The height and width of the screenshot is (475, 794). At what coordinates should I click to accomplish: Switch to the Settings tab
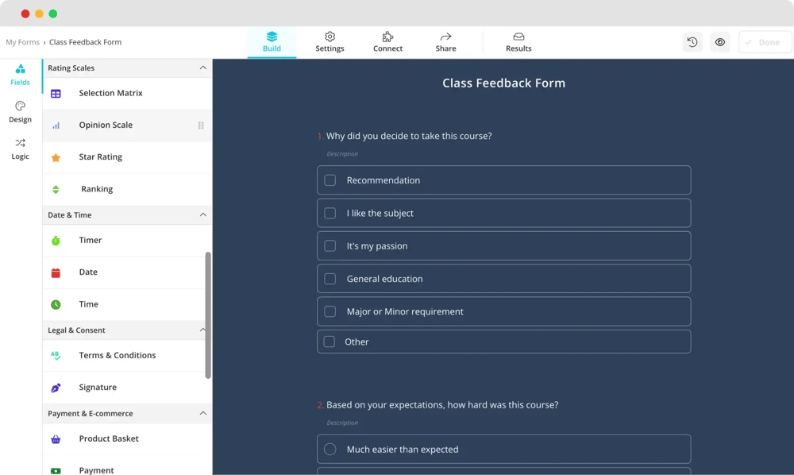point(330,41)
